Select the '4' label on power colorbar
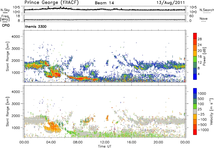 [x=198, y=74]
